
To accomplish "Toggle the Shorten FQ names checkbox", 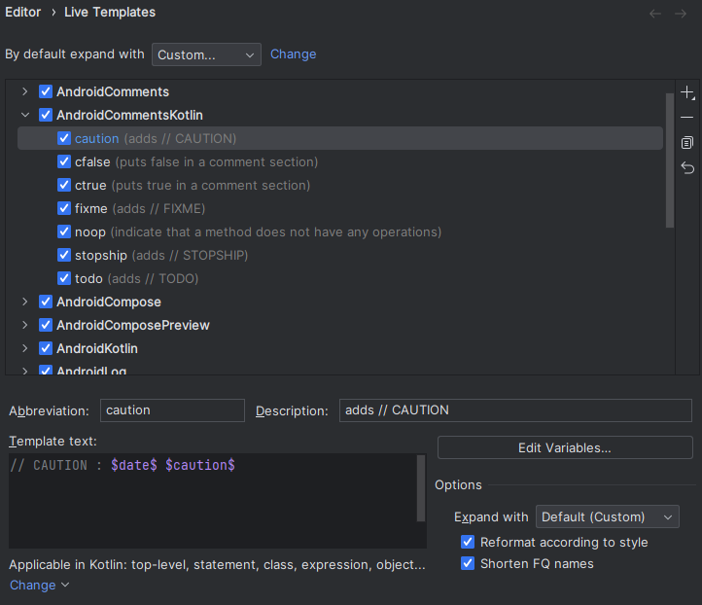I will click(x=468, y=563).
